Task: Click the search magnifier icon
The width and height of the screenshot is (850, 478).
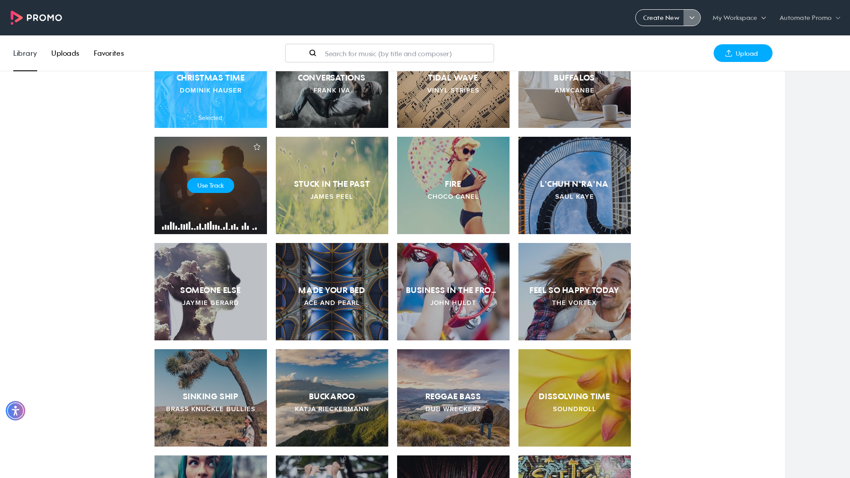Action: (x=313, y=53)
